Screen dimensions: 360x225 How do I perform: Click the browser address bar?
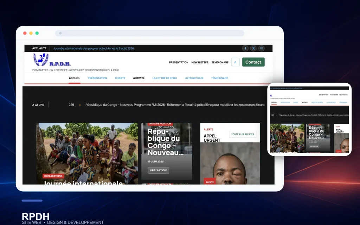[150, 33]
